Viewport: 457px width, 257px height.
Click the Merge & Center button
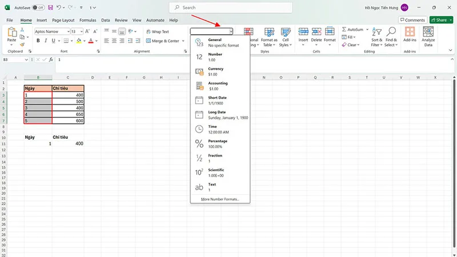pos(163,41)
